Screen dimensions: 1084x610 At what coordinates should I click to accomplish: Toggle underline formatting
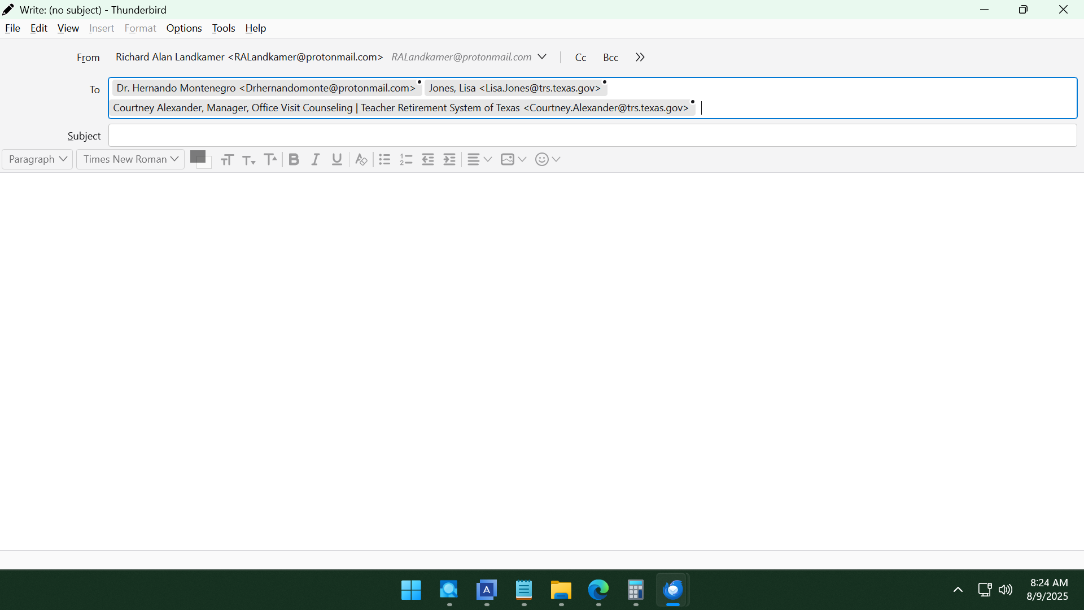click(337, 160)
